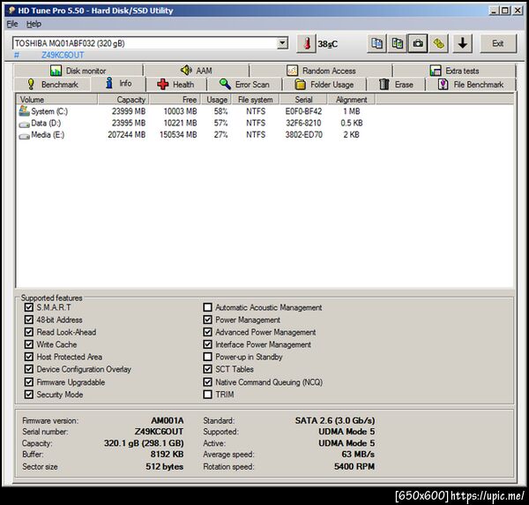Image resolution: width=529 pixels, height=505 pixels.
Task: Enable the TRIM checkbox
Action: (207, 395)
